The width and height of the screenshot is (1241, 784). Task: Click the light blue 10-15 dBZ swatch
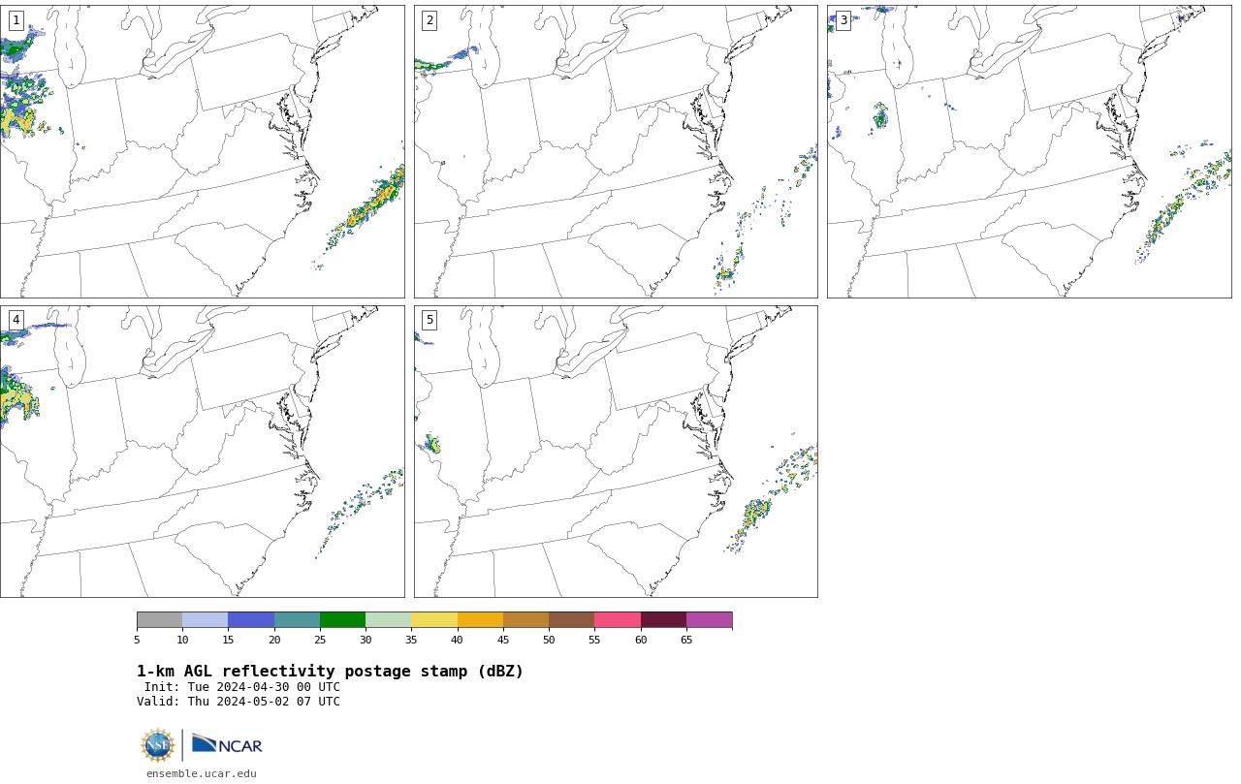(x=206, y=620)
